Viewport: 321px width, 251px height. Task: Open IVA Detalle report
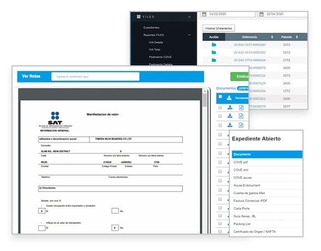(156, 42)
